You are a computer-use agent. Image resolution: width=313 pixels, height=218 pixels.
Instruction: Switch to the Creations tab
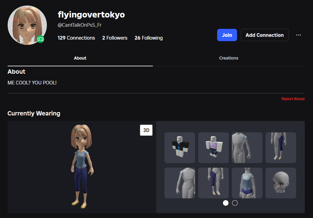[x=228, y=58]
